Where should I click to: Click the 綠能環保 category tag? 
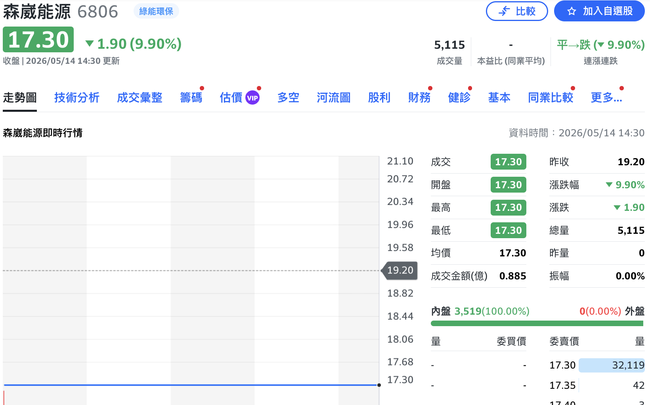156,11
